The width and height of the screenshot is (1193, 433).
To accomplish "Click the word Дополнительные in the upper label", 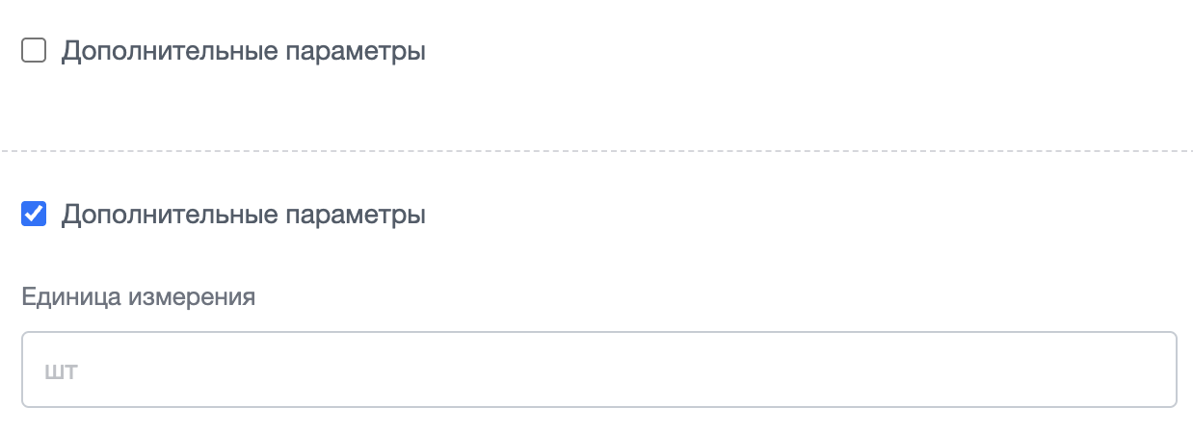I will point(171,51).
